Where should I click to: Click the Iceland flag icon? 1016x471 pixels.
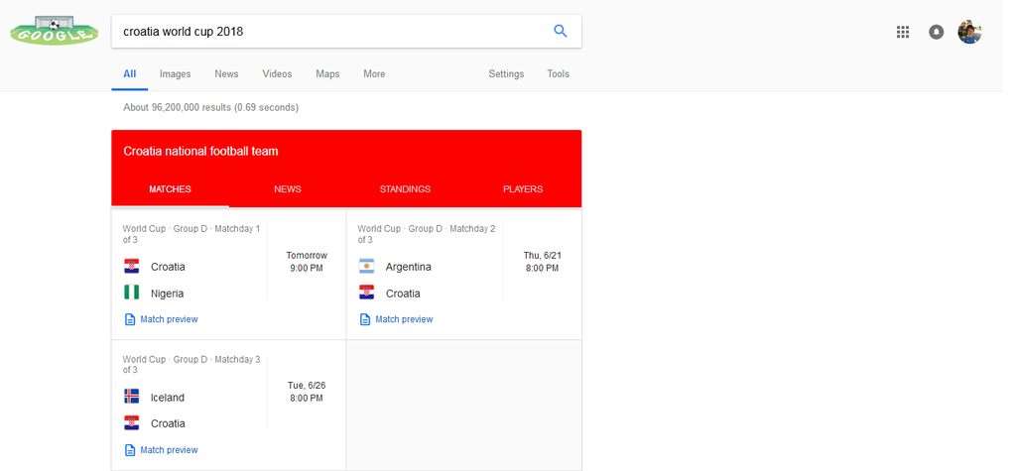pyautogui.click(x=132, y=397)
